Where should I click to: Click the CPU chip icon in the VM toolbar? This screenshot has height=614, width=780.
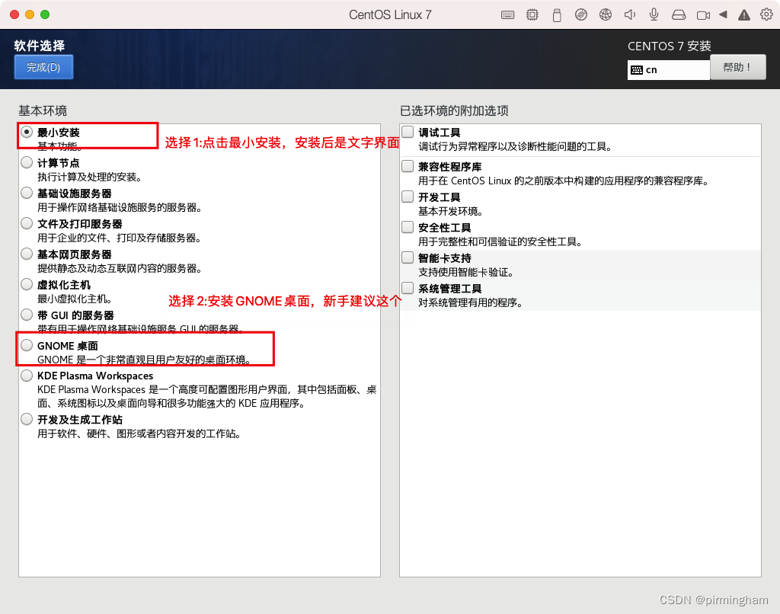(x=532, y=15)
